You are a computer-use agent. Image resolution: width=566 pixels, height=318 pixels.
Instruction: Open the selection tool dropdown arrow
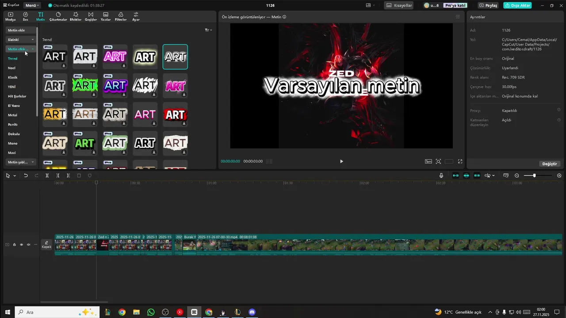coord(15,176)
